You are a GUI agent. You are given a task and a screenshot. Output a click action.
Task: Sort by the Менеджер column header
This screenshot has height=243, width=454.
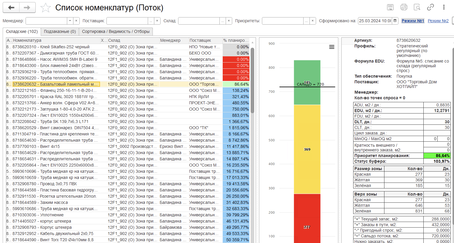click(x=174, y=40)
